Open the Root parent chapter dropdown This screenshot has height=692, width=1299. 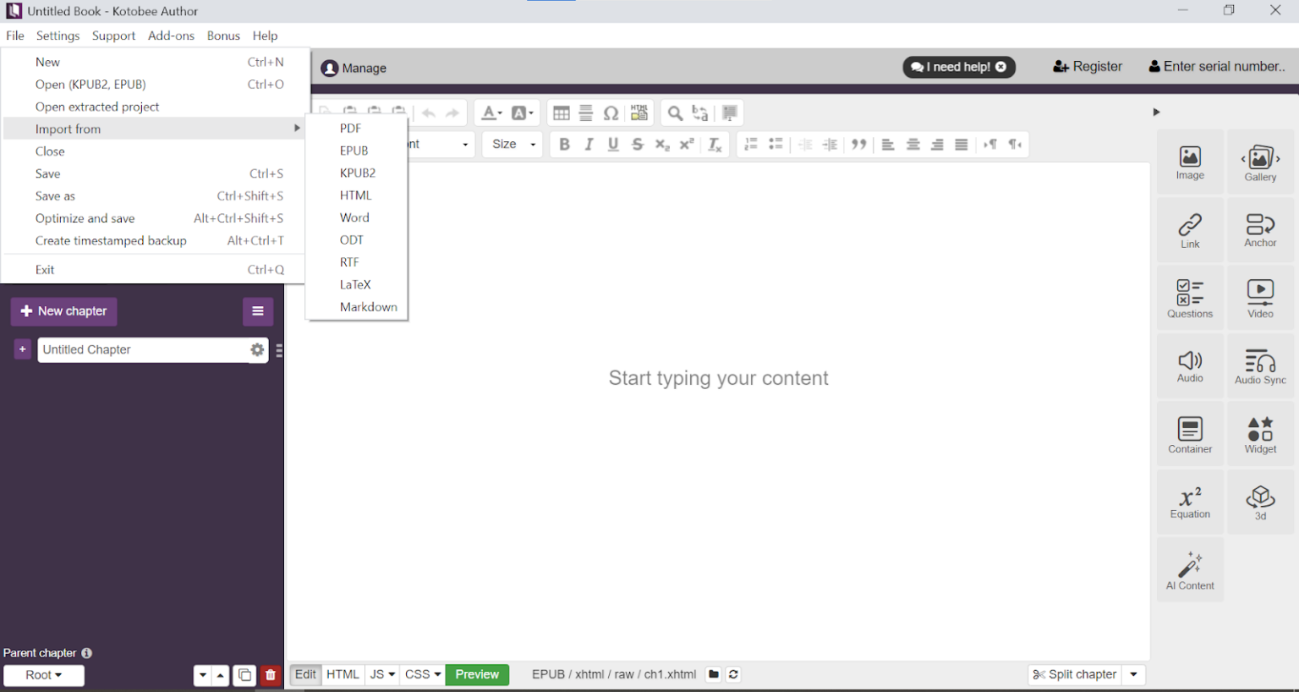(x=44, y=675)
